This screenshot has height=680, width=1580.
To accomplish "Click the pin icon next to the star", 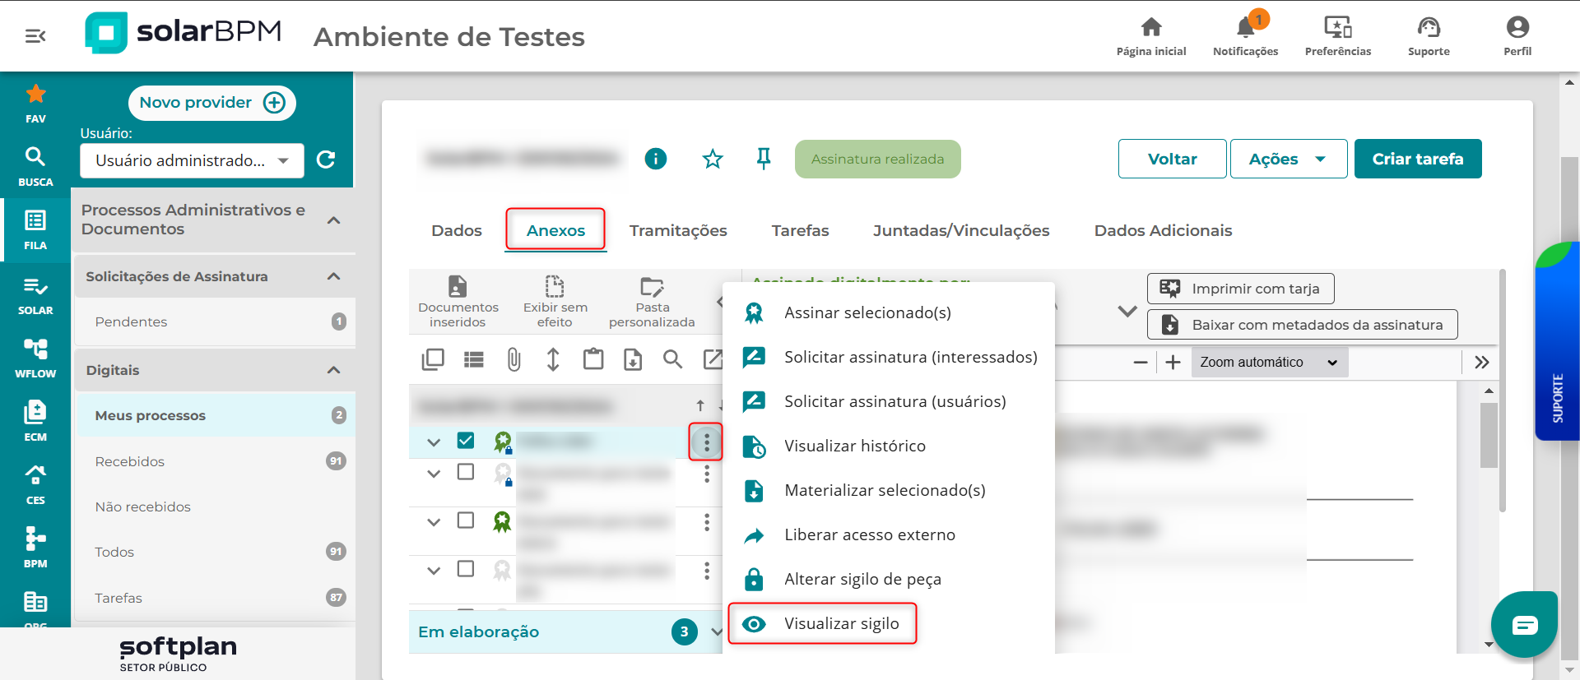I will (764, 159).
